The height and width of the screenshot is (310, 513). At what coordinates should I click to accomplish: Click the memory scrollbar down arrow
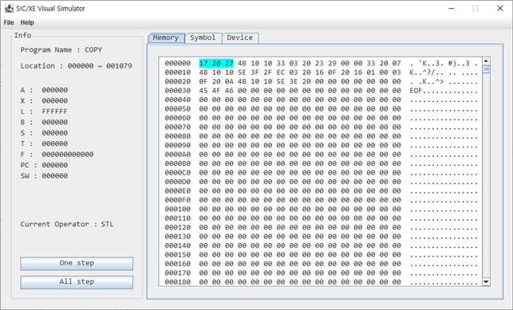[486, 281]
